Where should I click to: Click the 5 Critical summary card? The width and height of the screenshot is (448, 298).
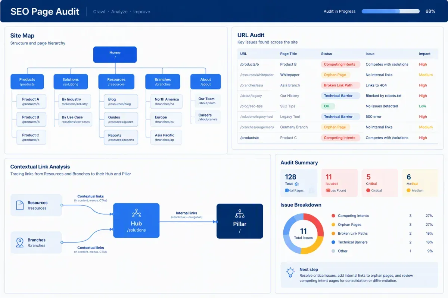pos(380,183)
